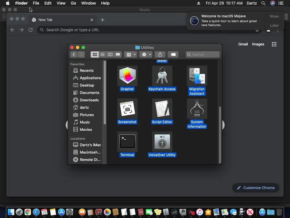The height and width of the screenshot is (218, 290).
Task: Switch Finder to column view
Action: pyautogui.click(x=110, y=54)
